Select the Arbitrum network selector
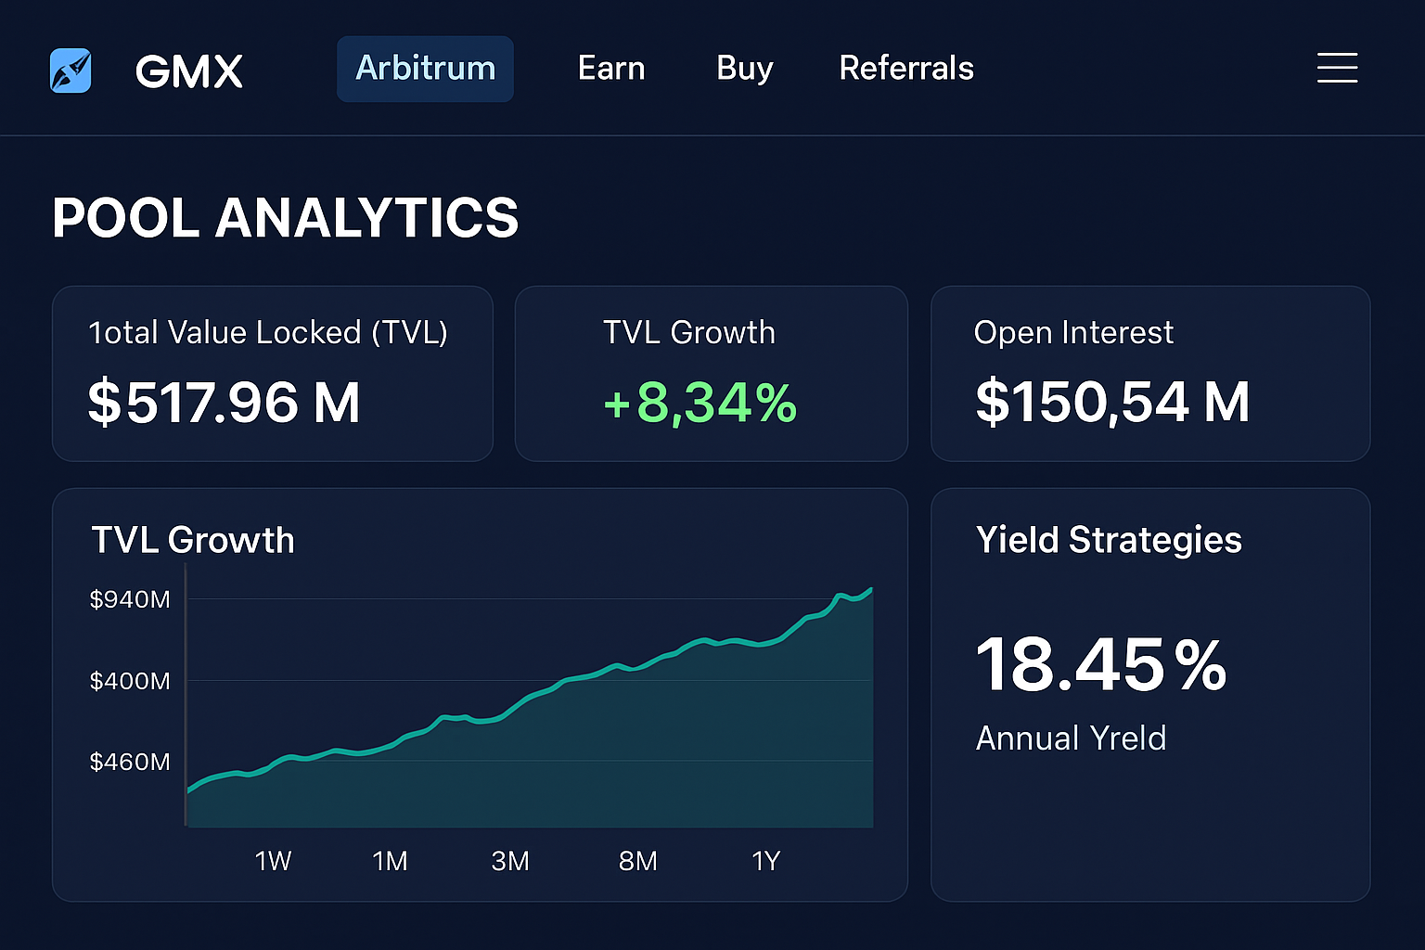The width and height of the screenshot is (1425, 950). 425,68
